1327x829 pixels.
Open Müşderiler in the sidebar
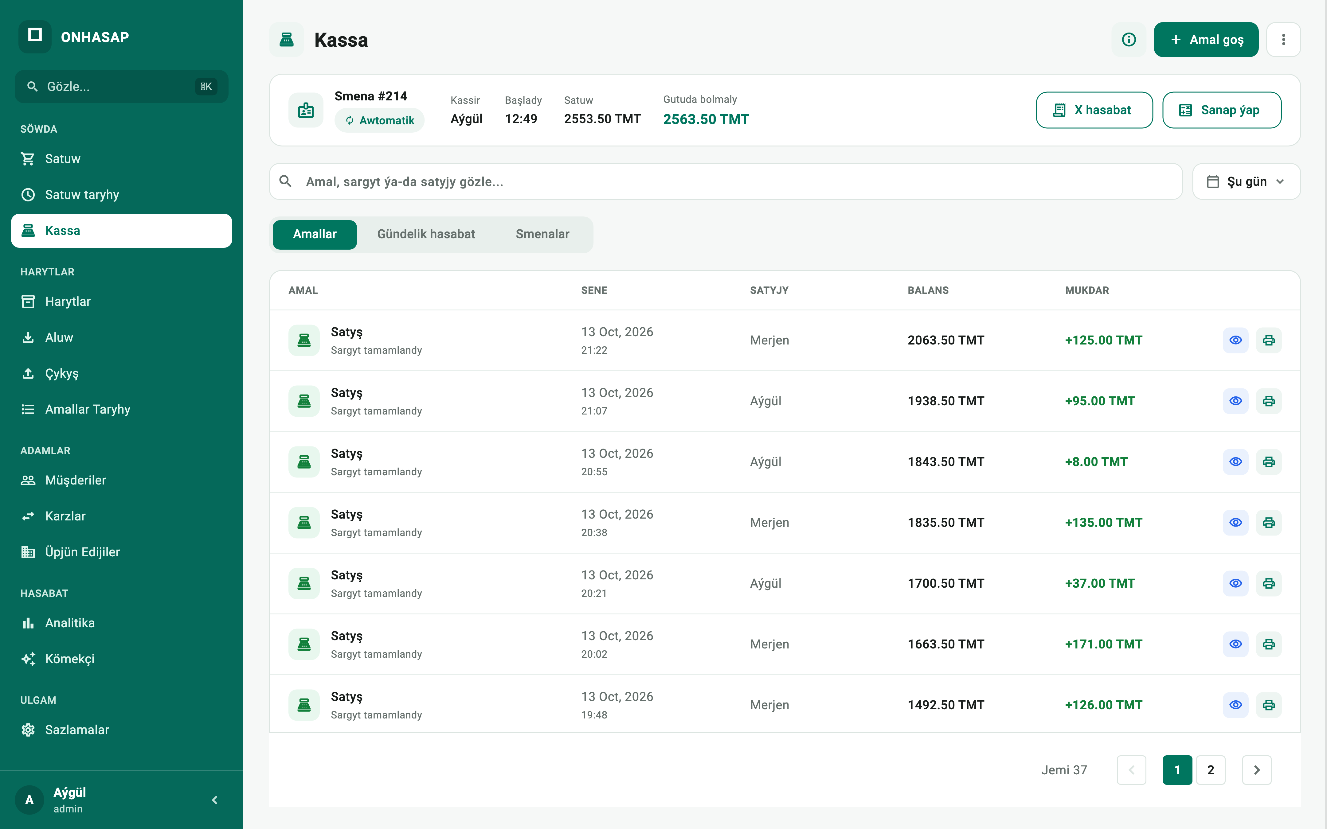click(x=122, y=480)
